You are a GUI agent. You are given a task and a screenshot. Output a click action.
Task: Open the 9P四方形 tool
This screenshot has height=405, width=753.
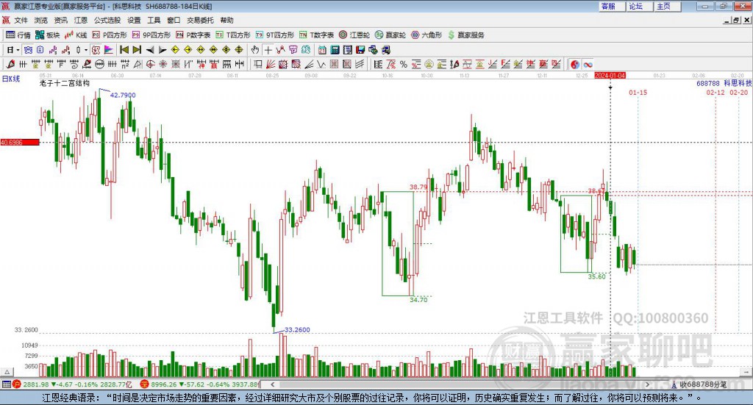tap(151, 35)
